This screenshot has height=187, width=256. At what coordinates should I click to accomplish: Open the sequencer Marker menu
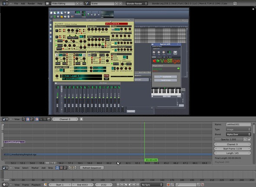(35, 168)
